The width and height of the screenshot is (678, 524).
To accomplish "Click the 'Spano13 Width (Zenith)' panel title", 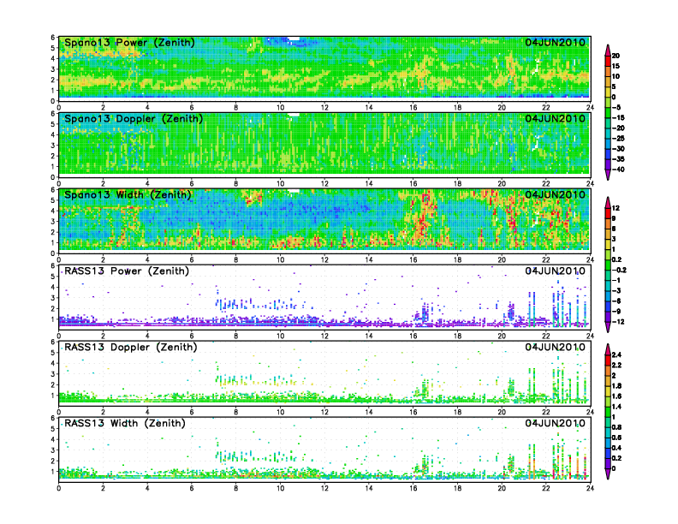I will [x=128, y=194].
